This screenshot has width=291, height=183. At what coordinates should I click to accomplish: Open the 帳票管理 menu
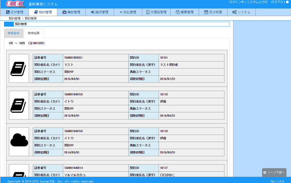pyautogui.click(x=184, y=12)
